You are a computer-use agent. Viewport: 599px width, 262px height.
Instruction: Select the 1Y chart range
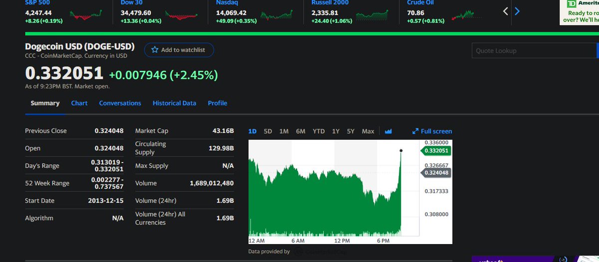(336, 131)
